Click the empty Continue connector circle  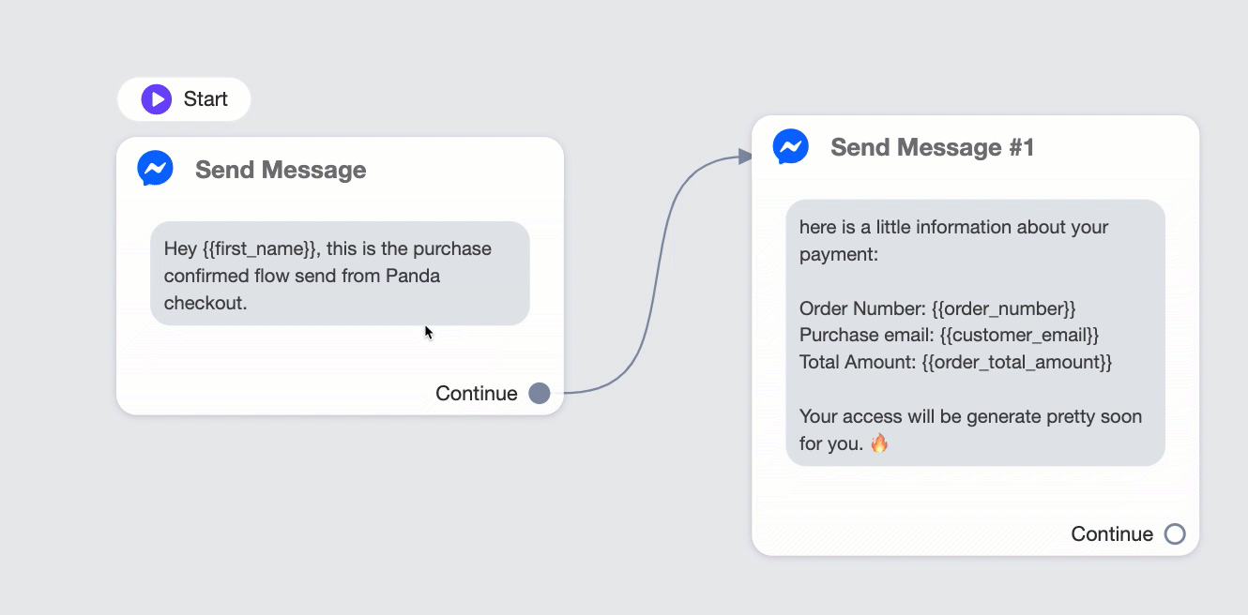pos(1175,533)
